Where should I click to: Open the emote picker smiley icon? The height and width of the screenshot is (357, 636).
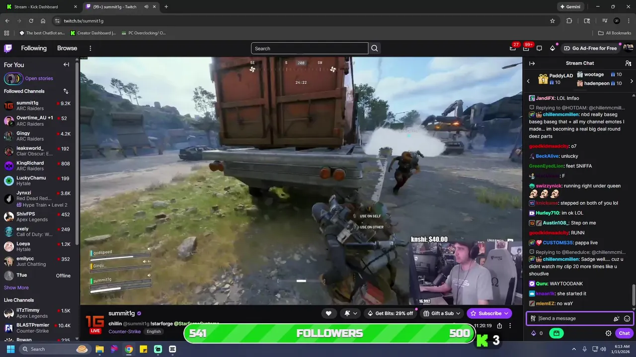pyautogui.click(x=627, y=319)
